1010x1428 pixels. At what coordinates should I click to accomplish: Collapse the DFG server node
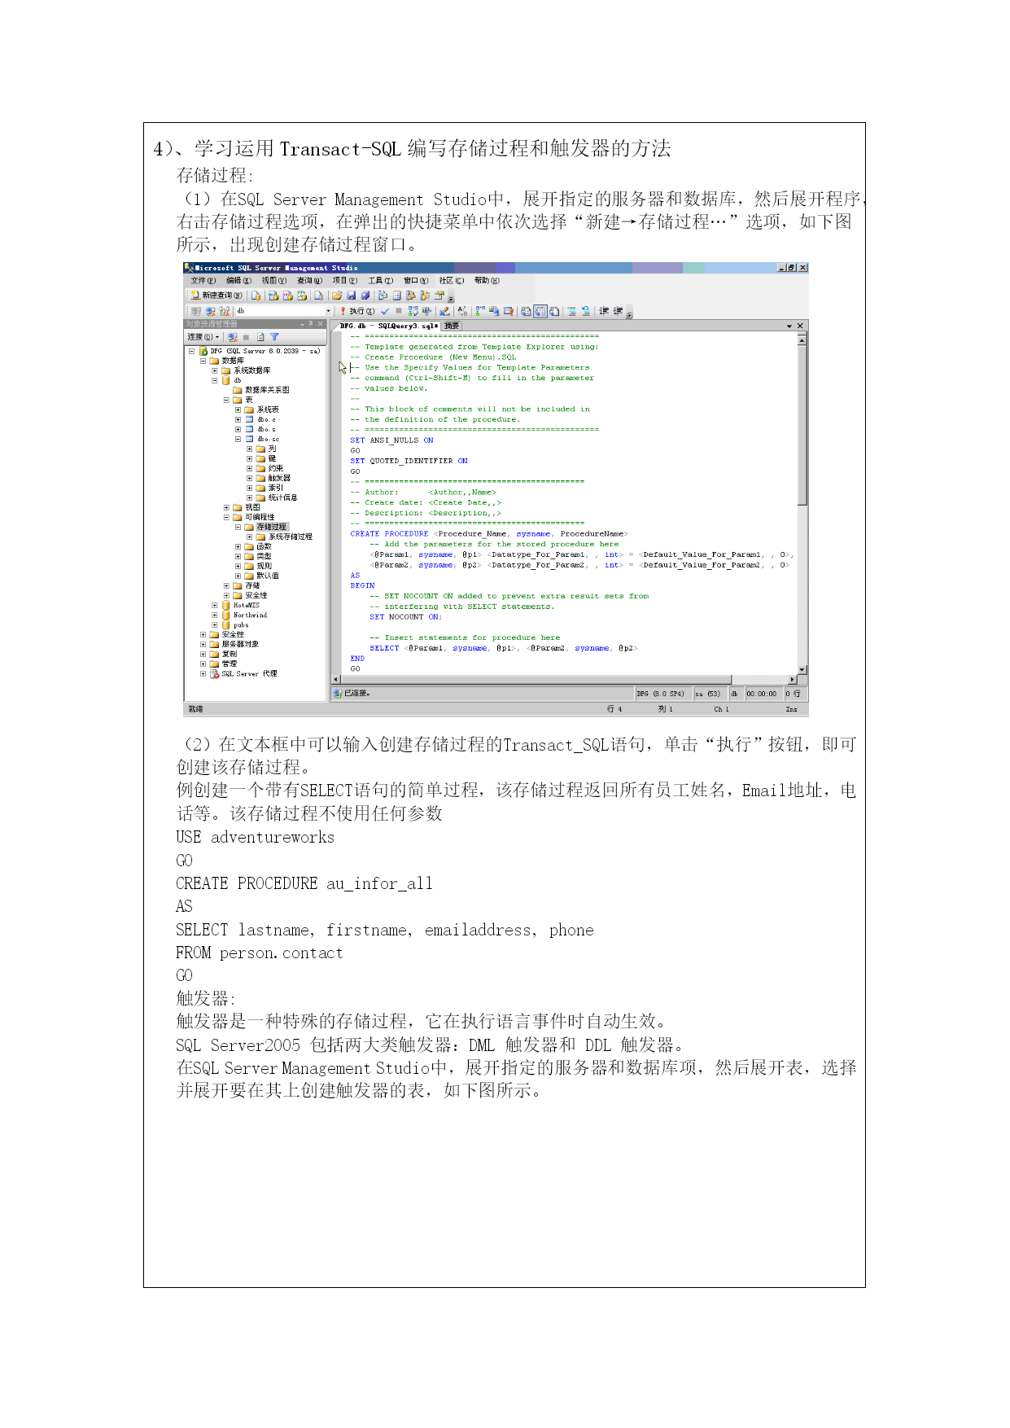click(x=192, y=352)
